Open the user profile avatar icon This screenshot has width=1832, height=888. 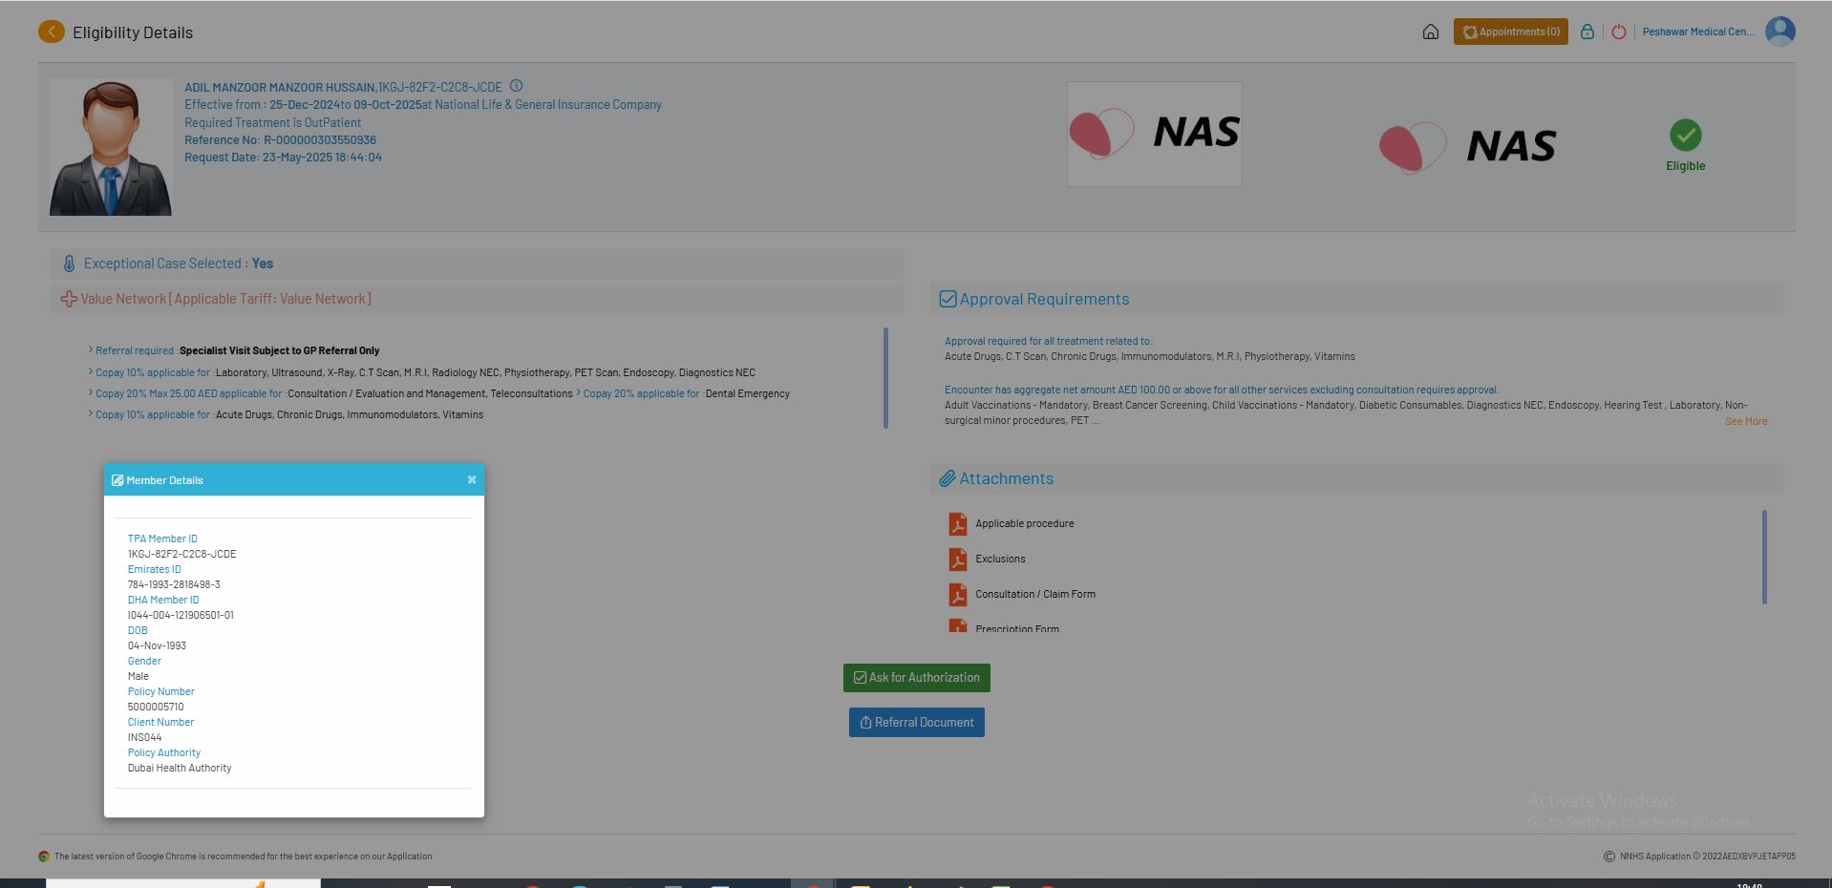point(1779,32)
